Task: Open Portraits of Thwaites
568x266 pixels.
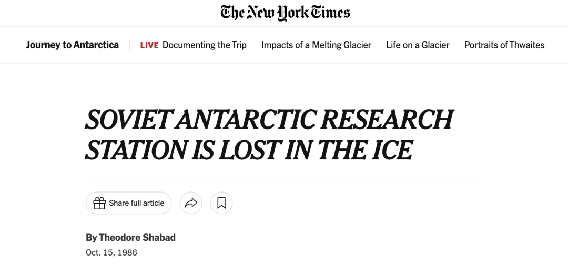Action: tap(504, 45)
